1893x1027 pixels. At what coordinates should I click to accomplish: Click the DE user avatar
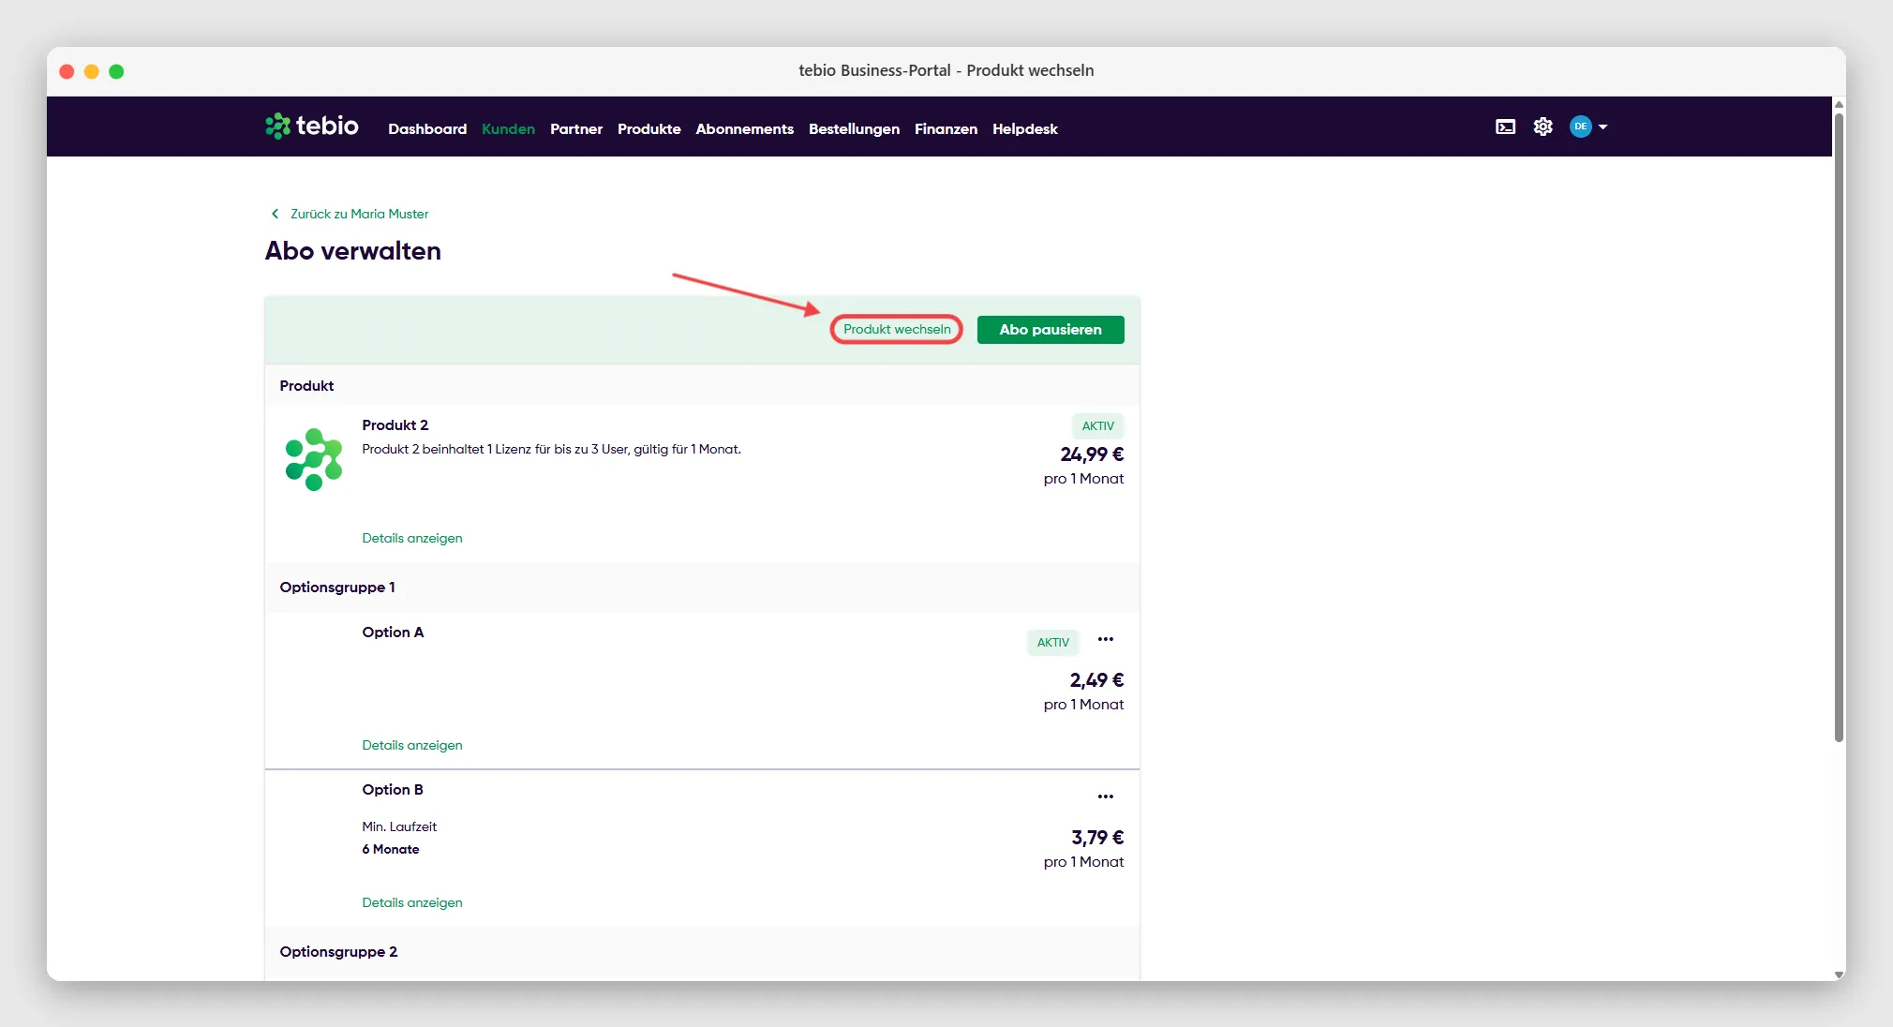click(1580, 127)
